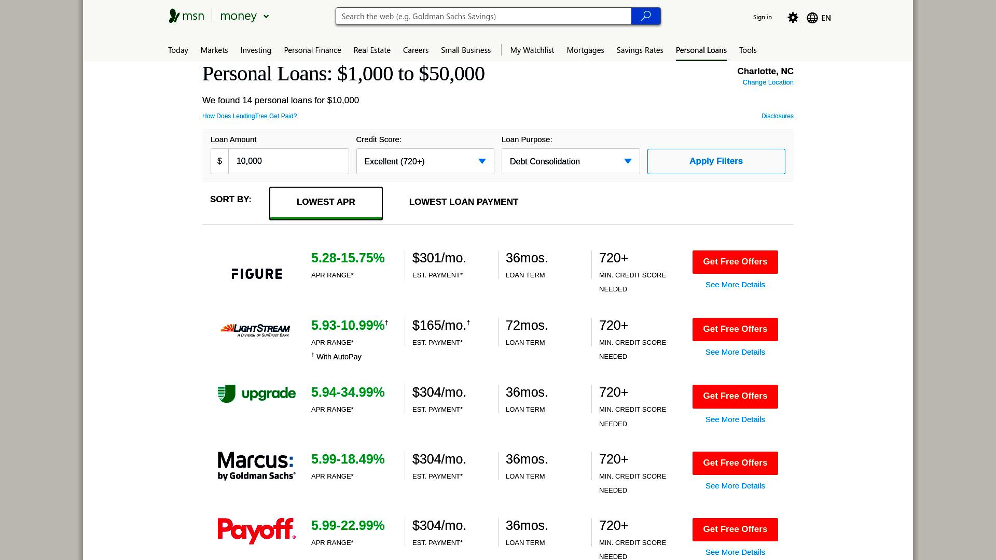
Task: Open the Today nav item
Action: click(178, 50)
